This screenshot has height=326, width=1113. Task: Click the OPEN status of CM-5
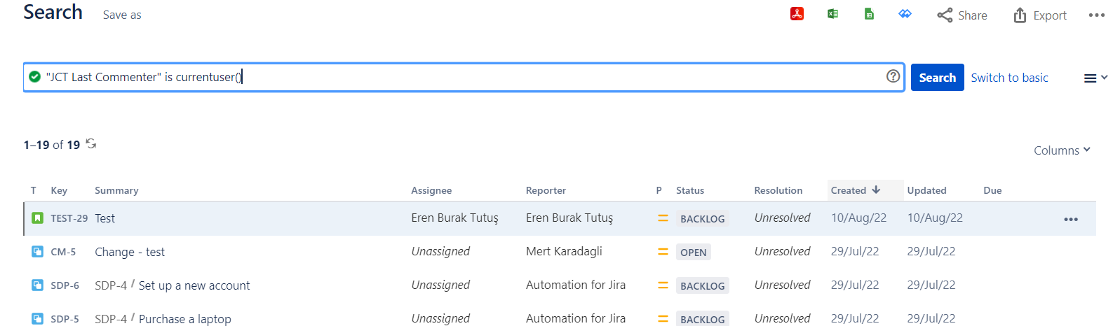coord(694,253)
